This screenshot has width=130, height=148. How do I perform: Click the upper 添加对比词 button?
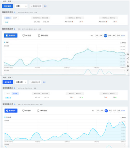tap(36, 6)
